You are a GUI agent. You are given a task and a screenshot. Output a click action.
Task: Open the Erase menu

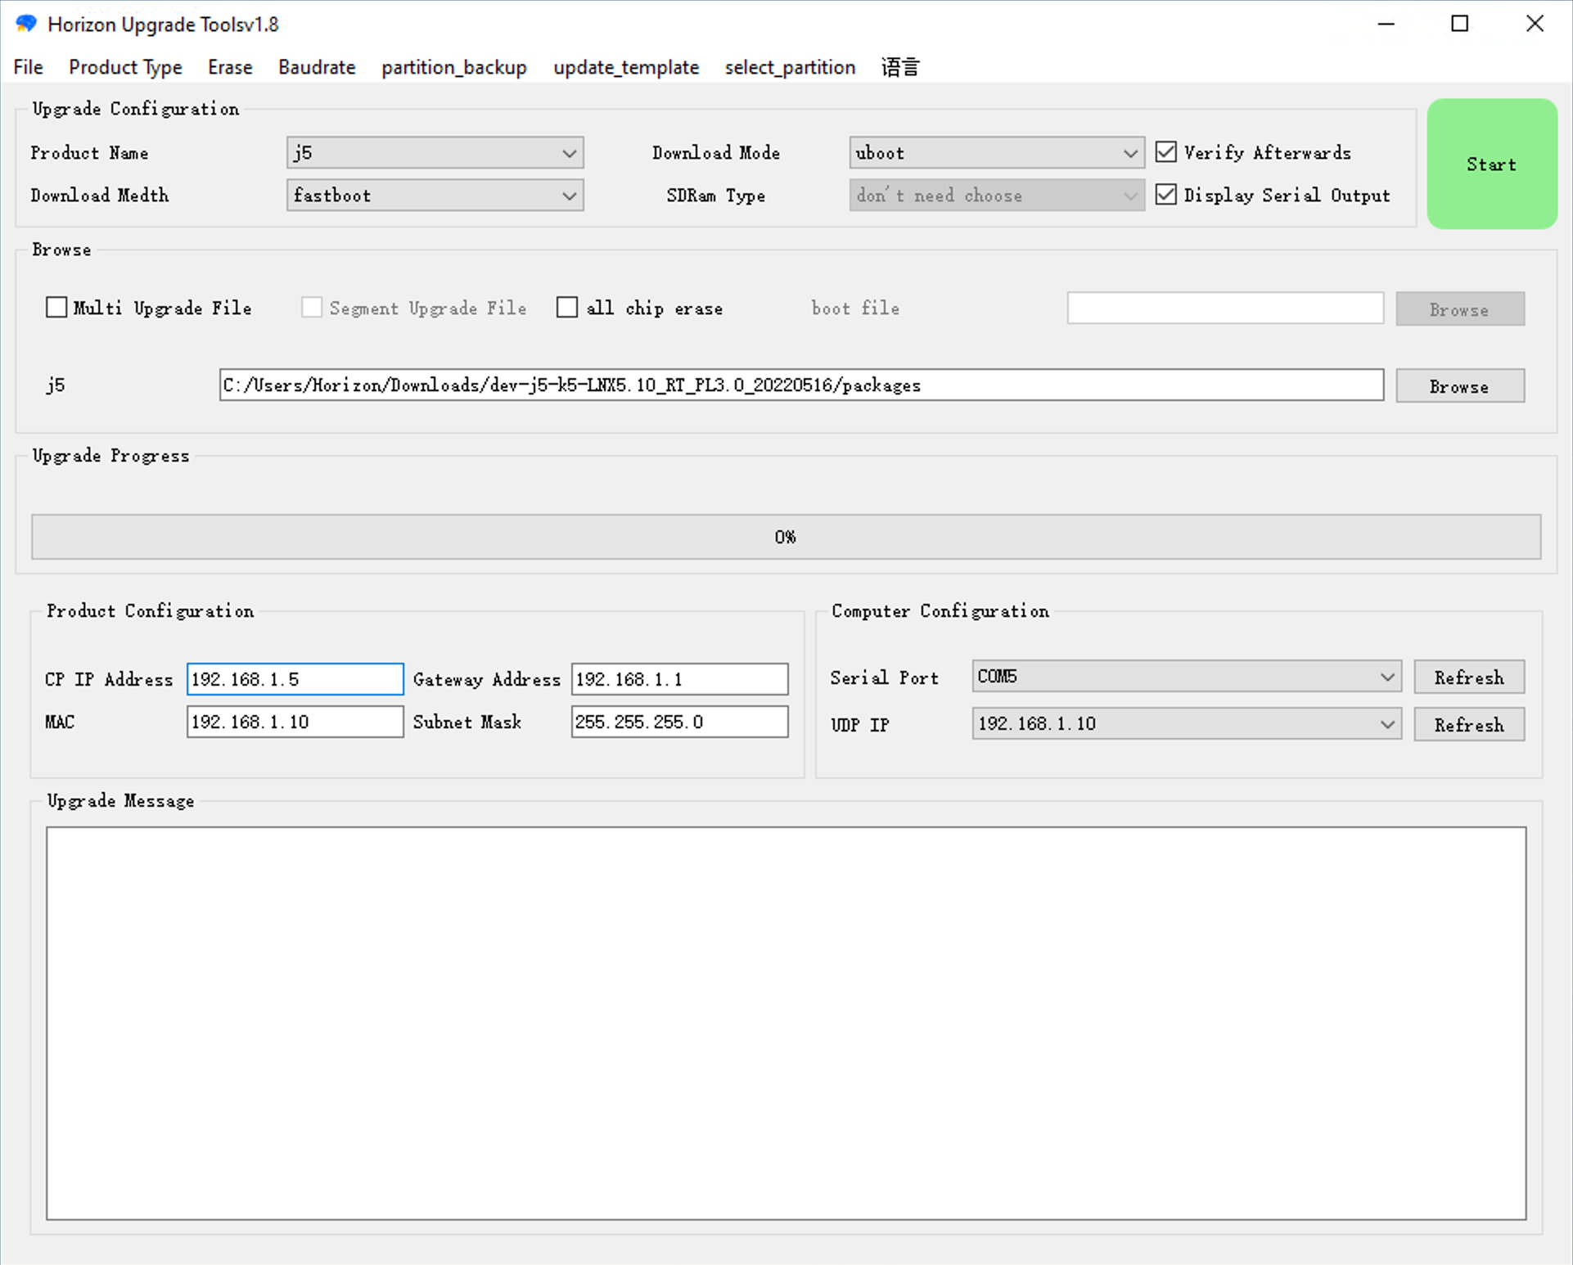coord(230,67)
